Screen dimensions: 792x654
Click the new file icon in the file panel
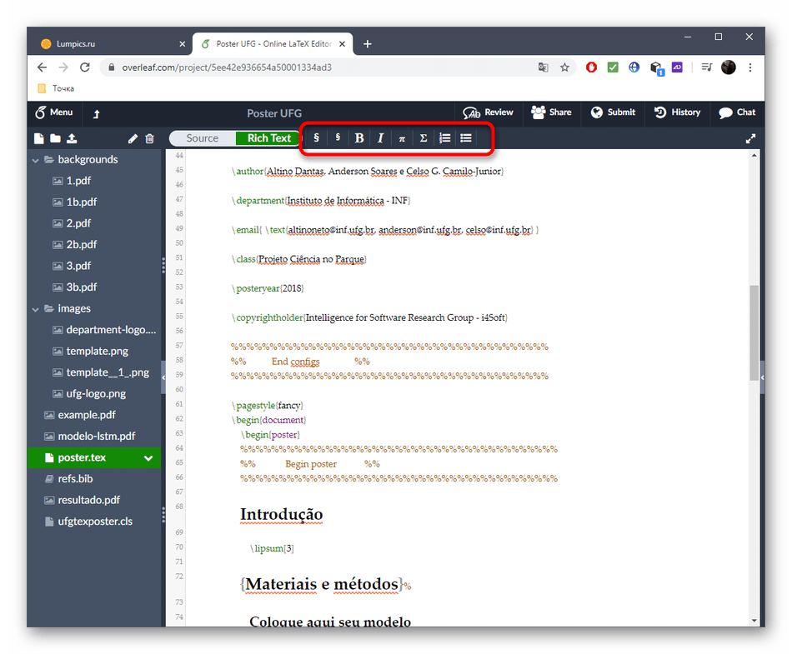(38, 138)
